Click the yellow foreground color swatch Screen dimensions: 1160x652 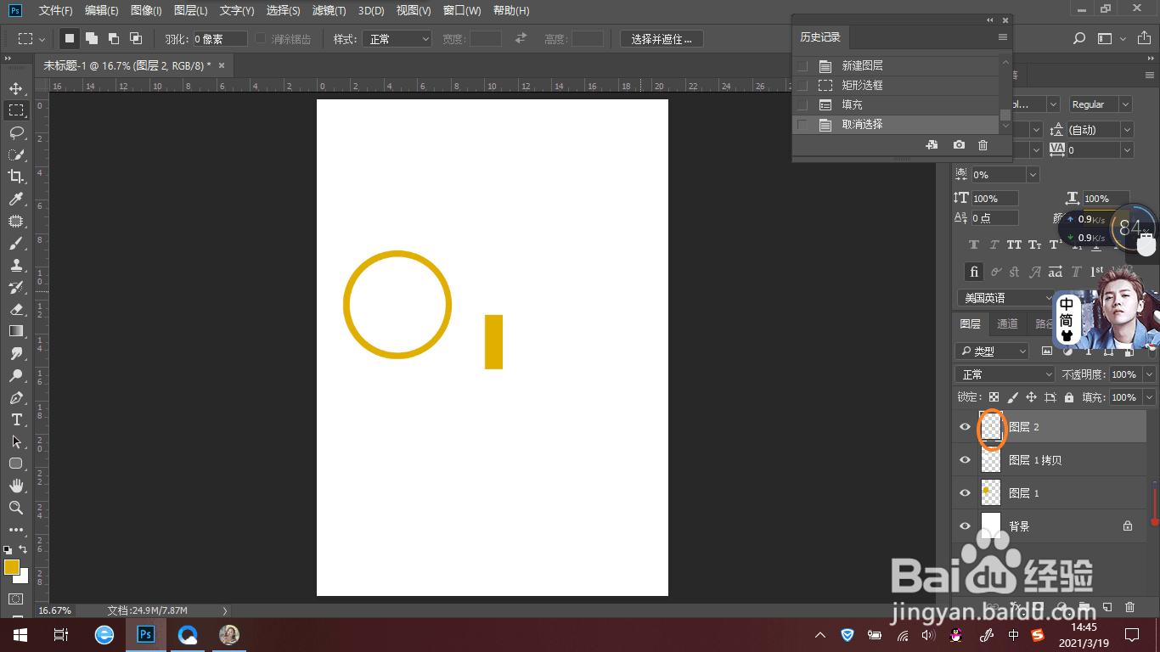pyautogui.click(x=12, y=567)
